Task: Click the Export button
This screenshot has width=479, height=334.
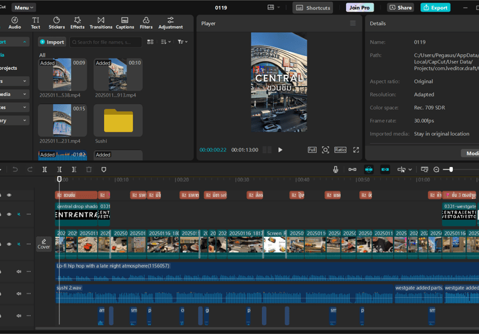Action: point(435,7)
